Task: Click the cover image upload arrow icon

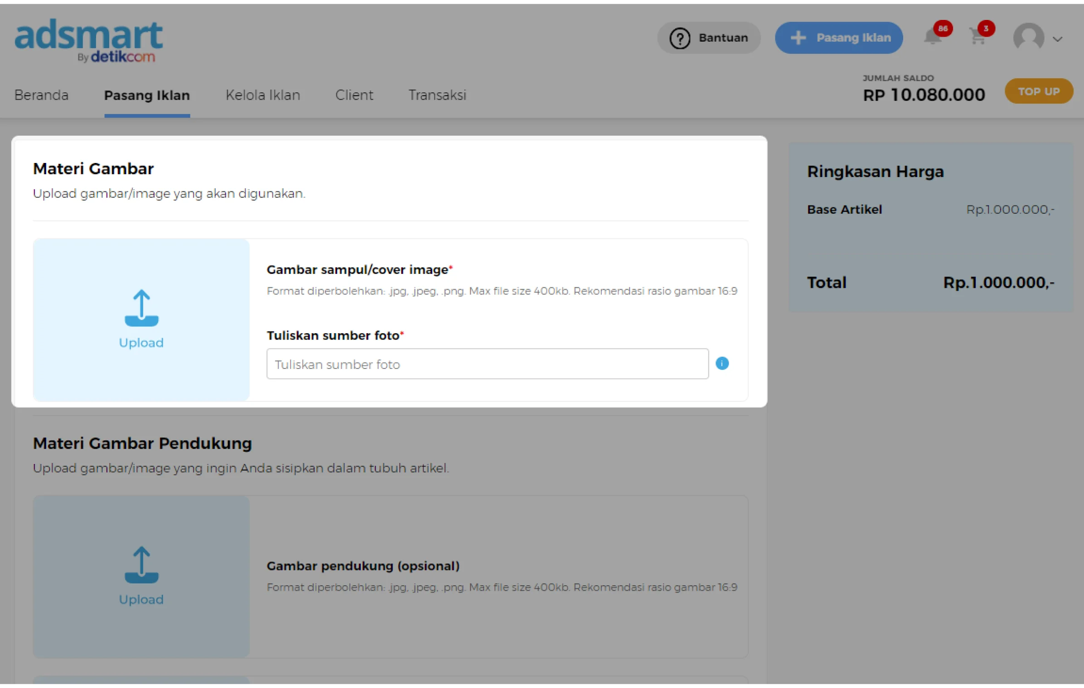Action: click(141, 308)
